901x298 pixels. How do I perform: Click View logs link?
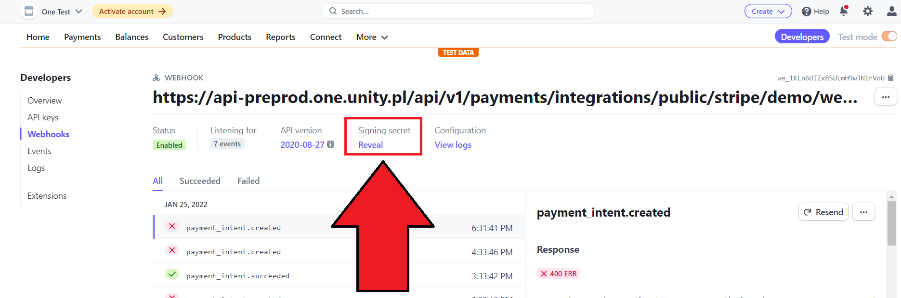pyautogui.click(x=453, y=145)
